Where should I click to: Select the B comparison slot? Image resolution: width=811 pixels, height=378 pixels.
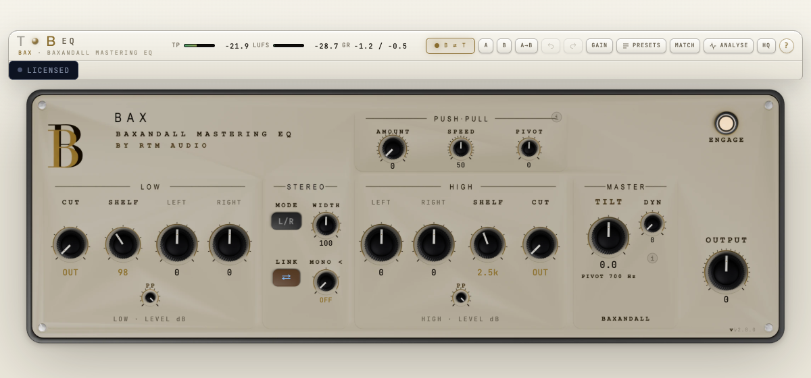(504, 46)
